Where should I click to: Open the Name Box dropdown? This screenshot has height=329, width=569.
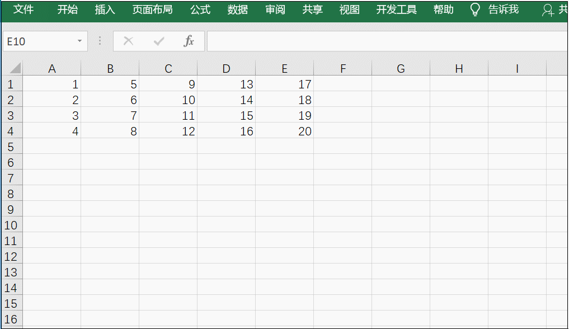pos(79,41)
